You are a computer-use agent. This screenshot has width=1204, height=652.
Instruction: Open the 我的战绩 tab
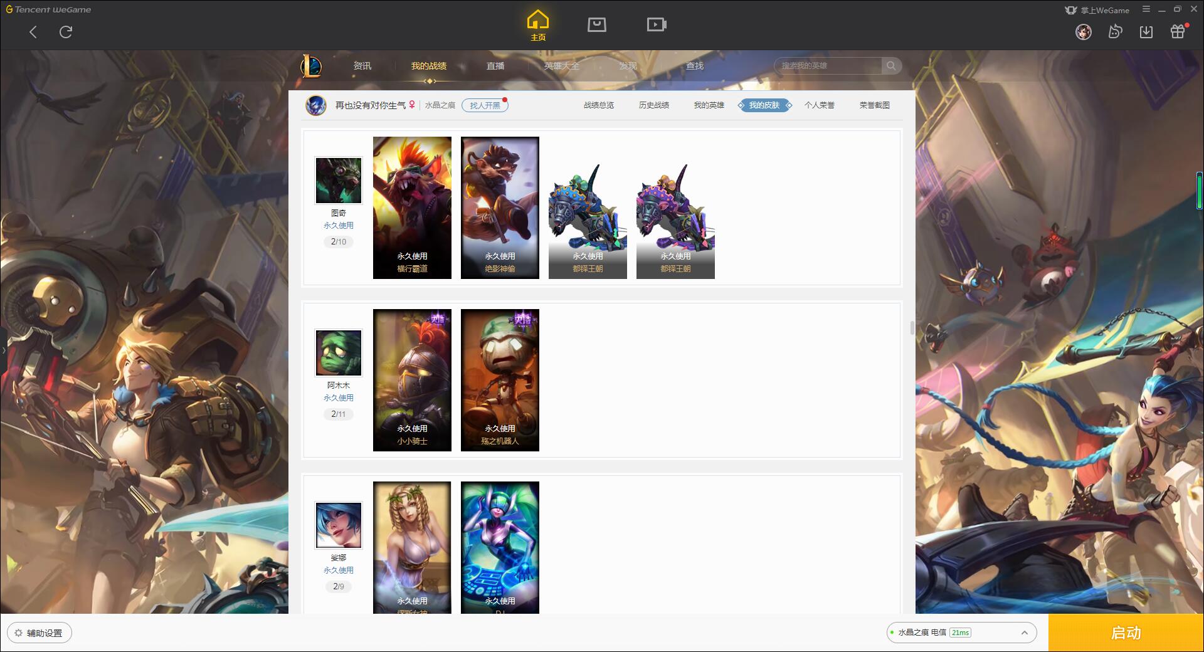pyautogui.click(x=429, y=66)
